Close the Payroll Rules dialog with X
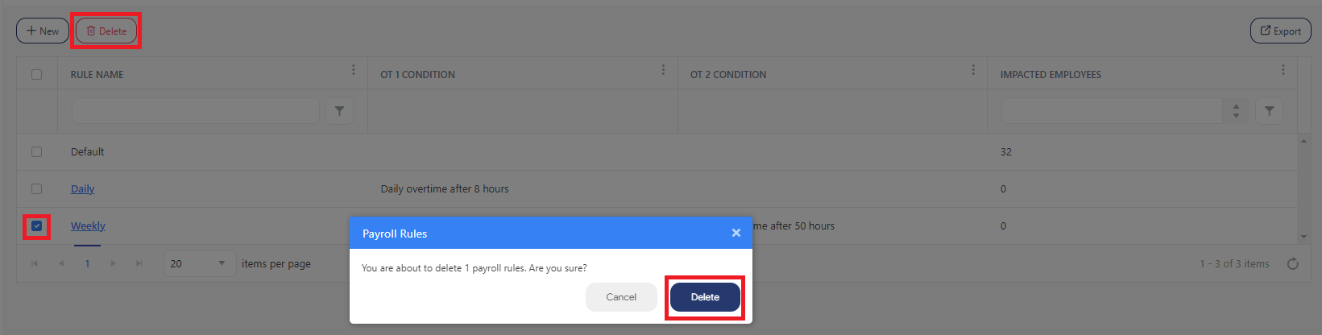Viewport: 1322px width, 335px height. pyautogui.click(x=736, y=233)
